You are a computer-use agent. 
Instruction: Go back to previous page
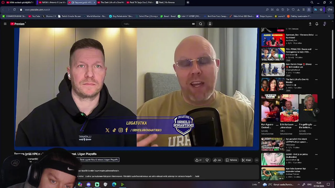click(x=3, y=10)
